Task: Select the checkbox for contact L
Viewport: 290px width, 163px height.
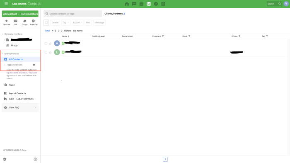Action: 46,52
